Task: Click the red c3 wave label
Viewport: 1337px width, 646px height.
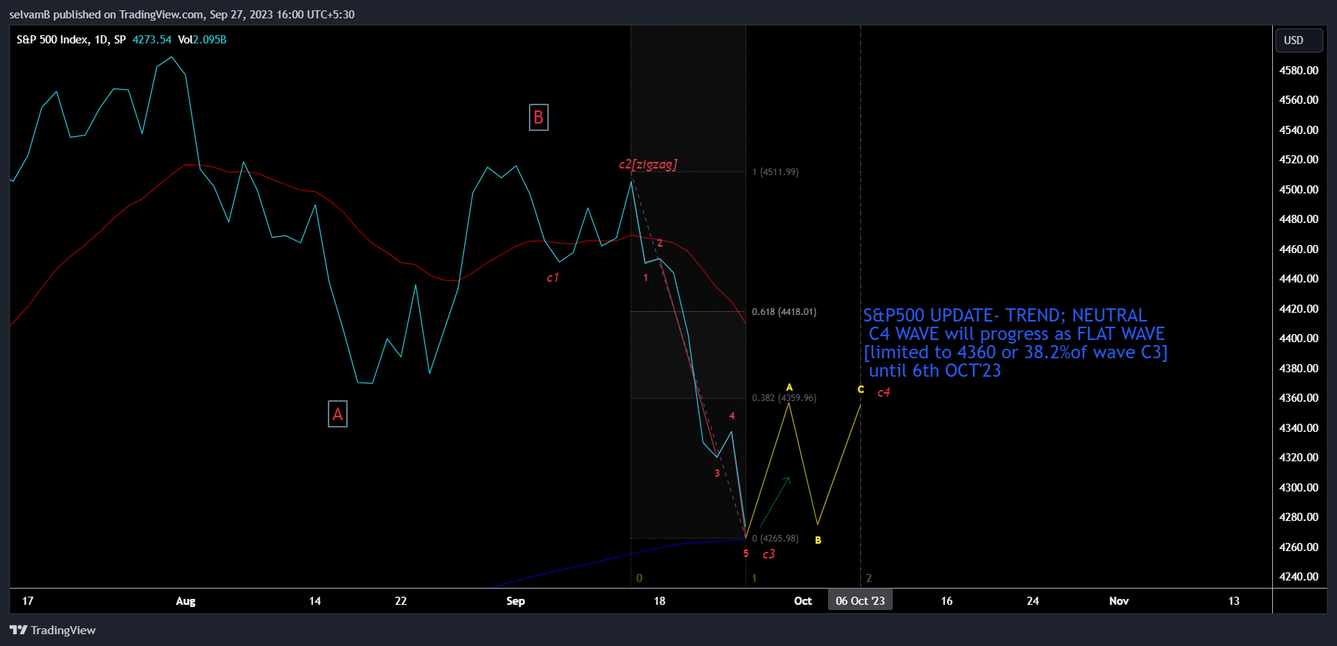Action: click(768, 554)
